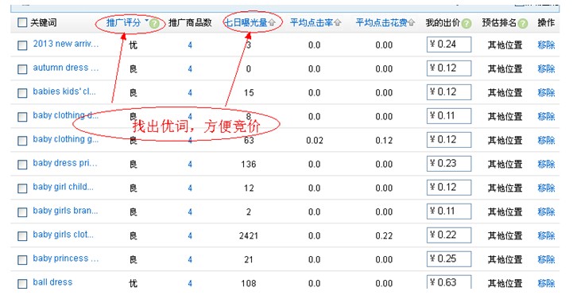Viewport: 573px width, 299px height.
Task: Select click rate value 0.02
Action: click(x=315, y=141)
